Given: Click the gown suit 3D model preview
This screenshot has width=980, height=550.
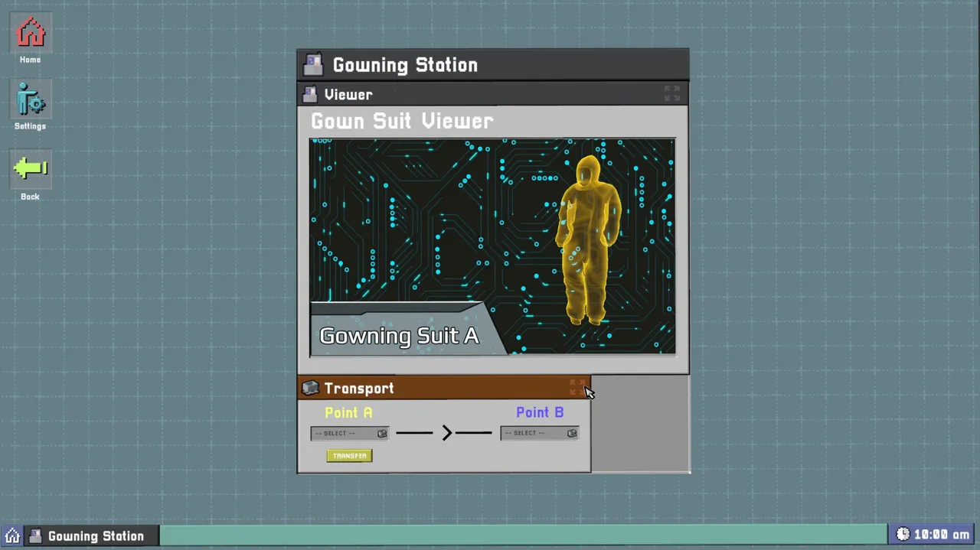Looking at the screenshot, I should (x=588, y=240).
